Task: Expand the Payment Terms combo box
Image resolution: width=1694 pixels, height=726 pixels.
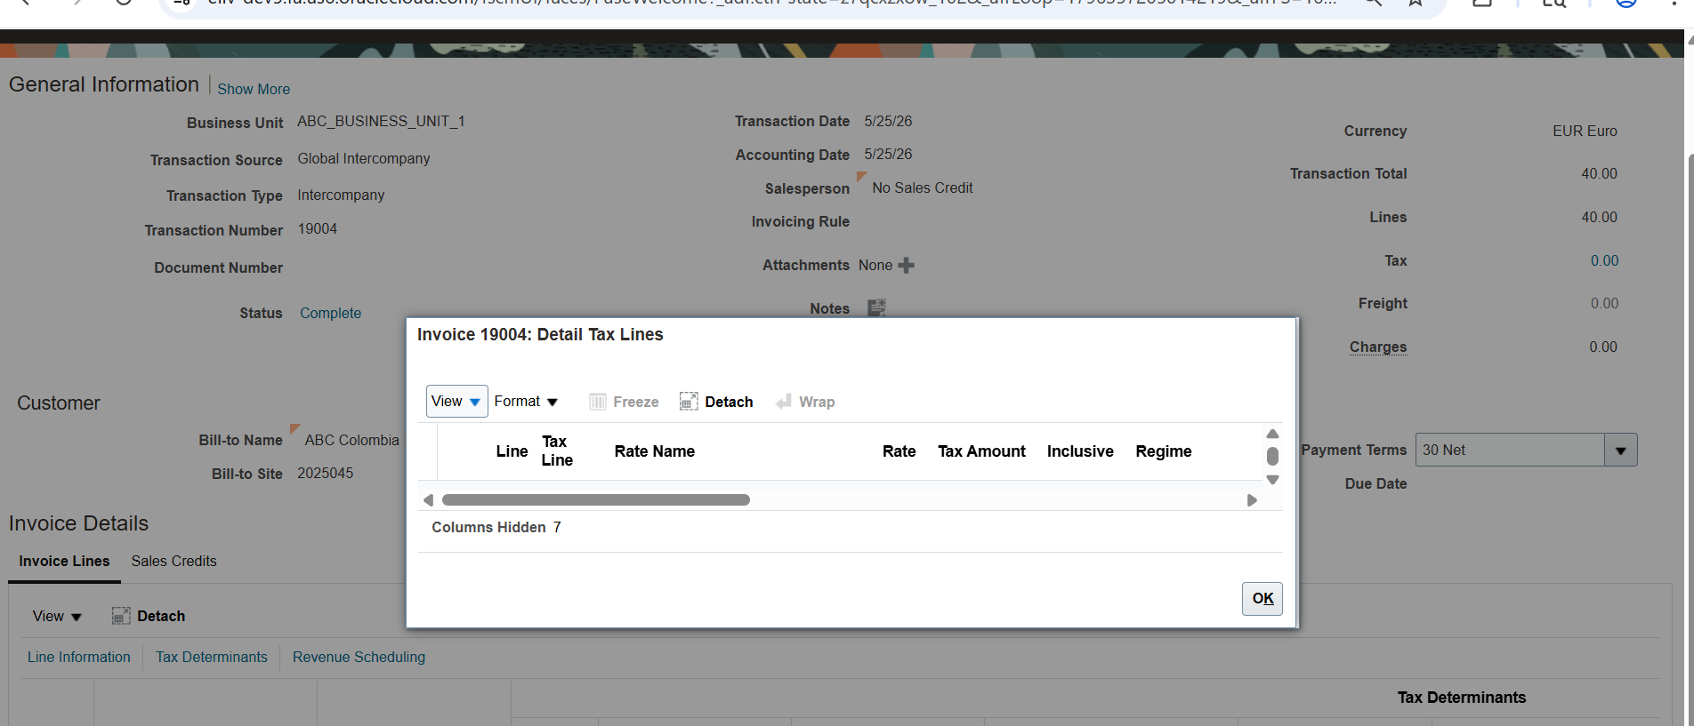Action: pyautogui.click(x=1620, y=451)
